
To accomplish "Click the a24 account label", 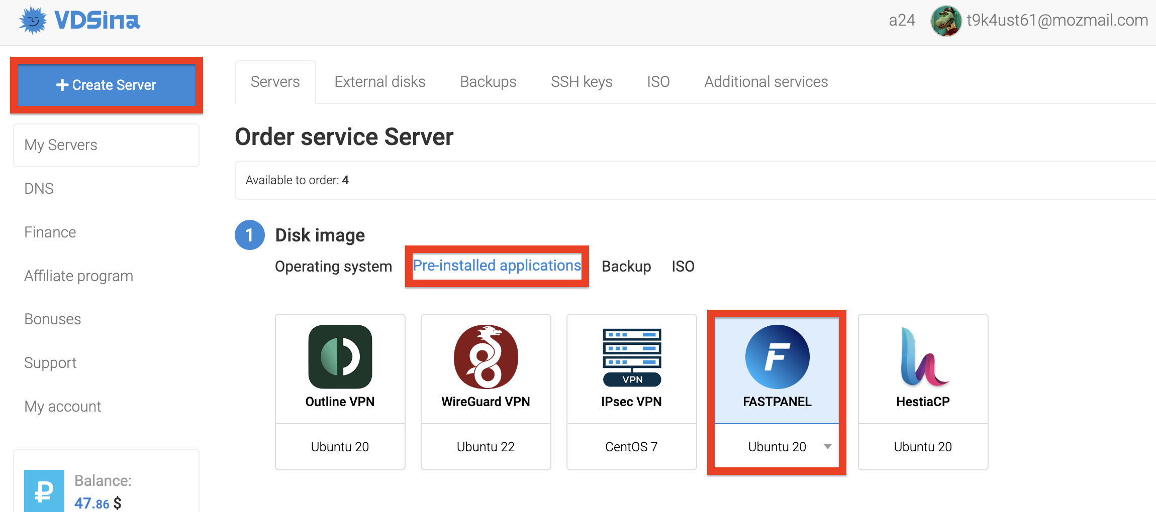I will [902, 20].
